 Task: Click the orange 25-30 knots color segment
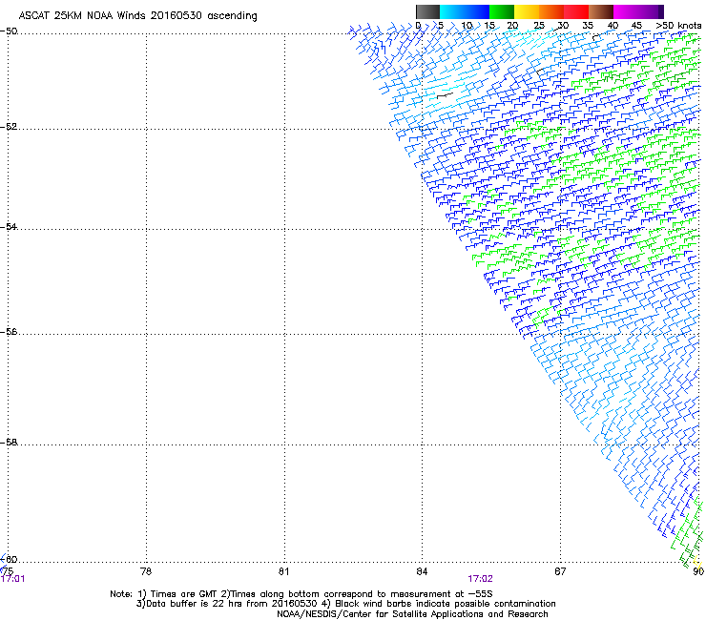point(551,11)
